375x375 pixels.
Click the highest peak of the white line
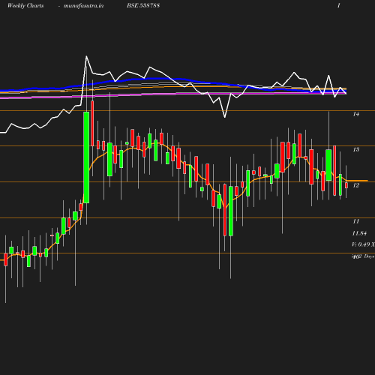coord(86,56)
